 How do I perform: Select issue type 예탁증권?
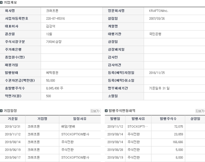click(x=52, y=73)
